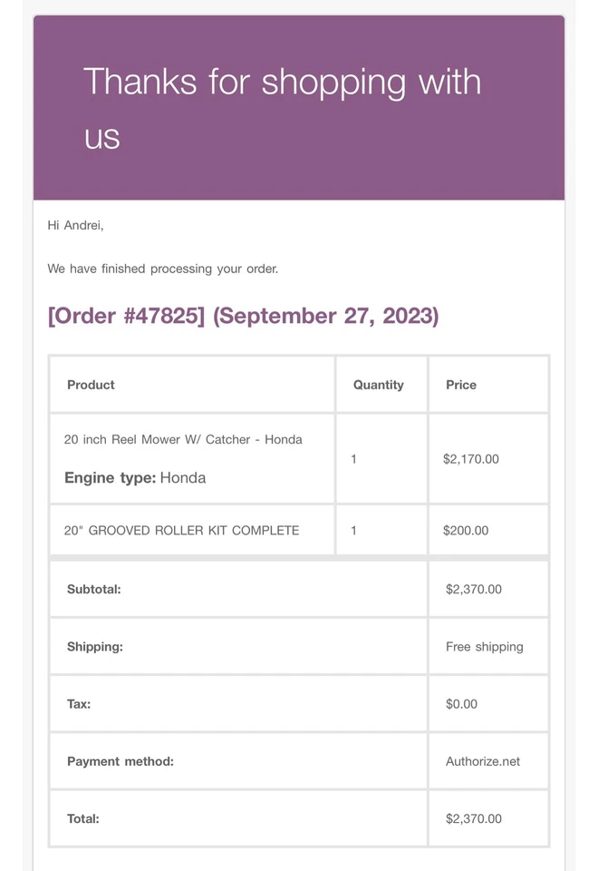Click the Product column header
The height and width of the screenshot is (871, 598).
(x=91, y=385)
